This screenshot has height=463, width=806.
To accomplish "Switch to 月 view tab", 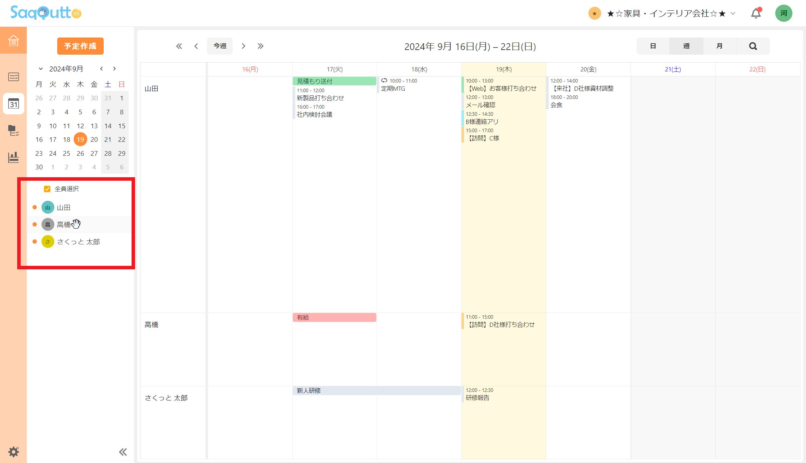I will pos(720,46).
